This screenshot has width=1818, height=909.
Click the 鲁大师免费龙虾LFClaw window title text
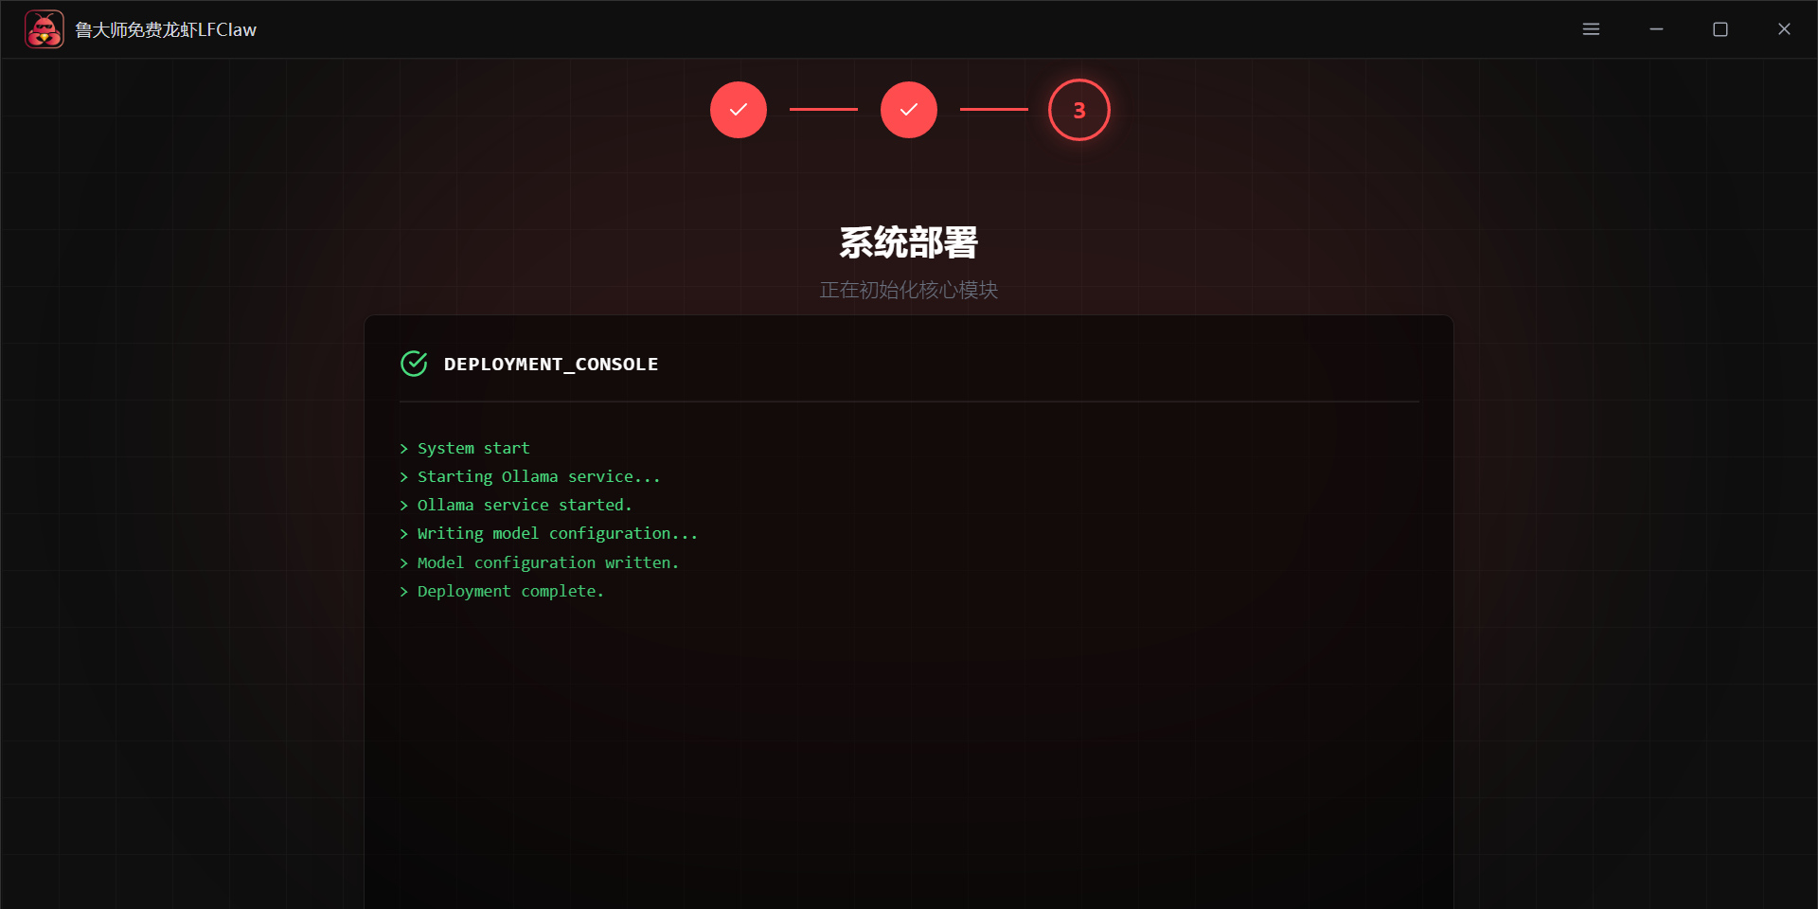pos(166,30)
